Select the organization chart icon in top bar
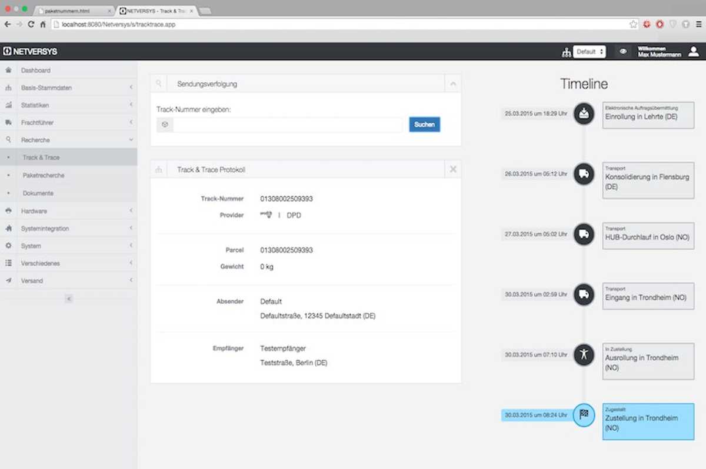The image size is (706, 469). 565,52
